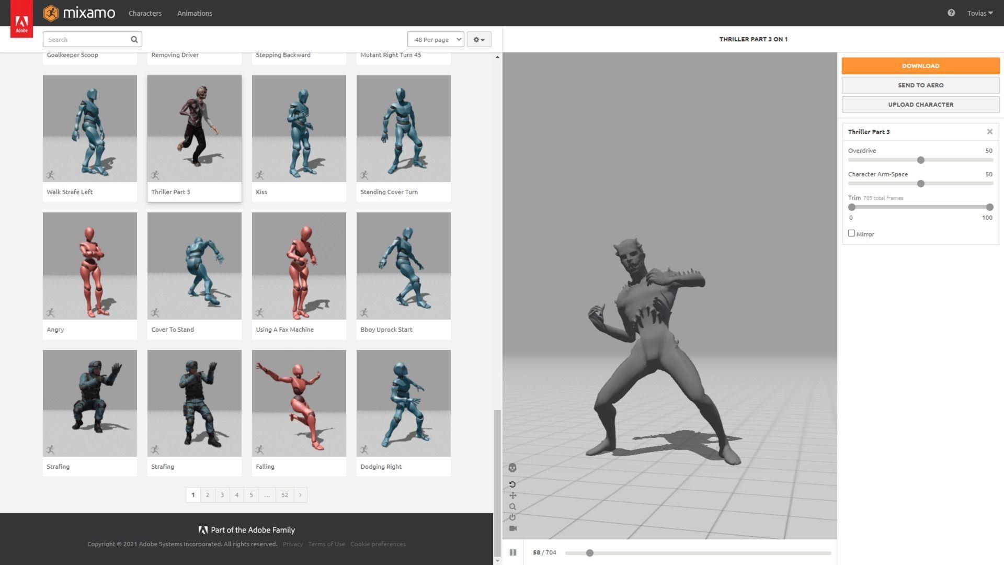Open the Privacy link
This screenshot has height=565, width=1004.
tap(293, 544)
